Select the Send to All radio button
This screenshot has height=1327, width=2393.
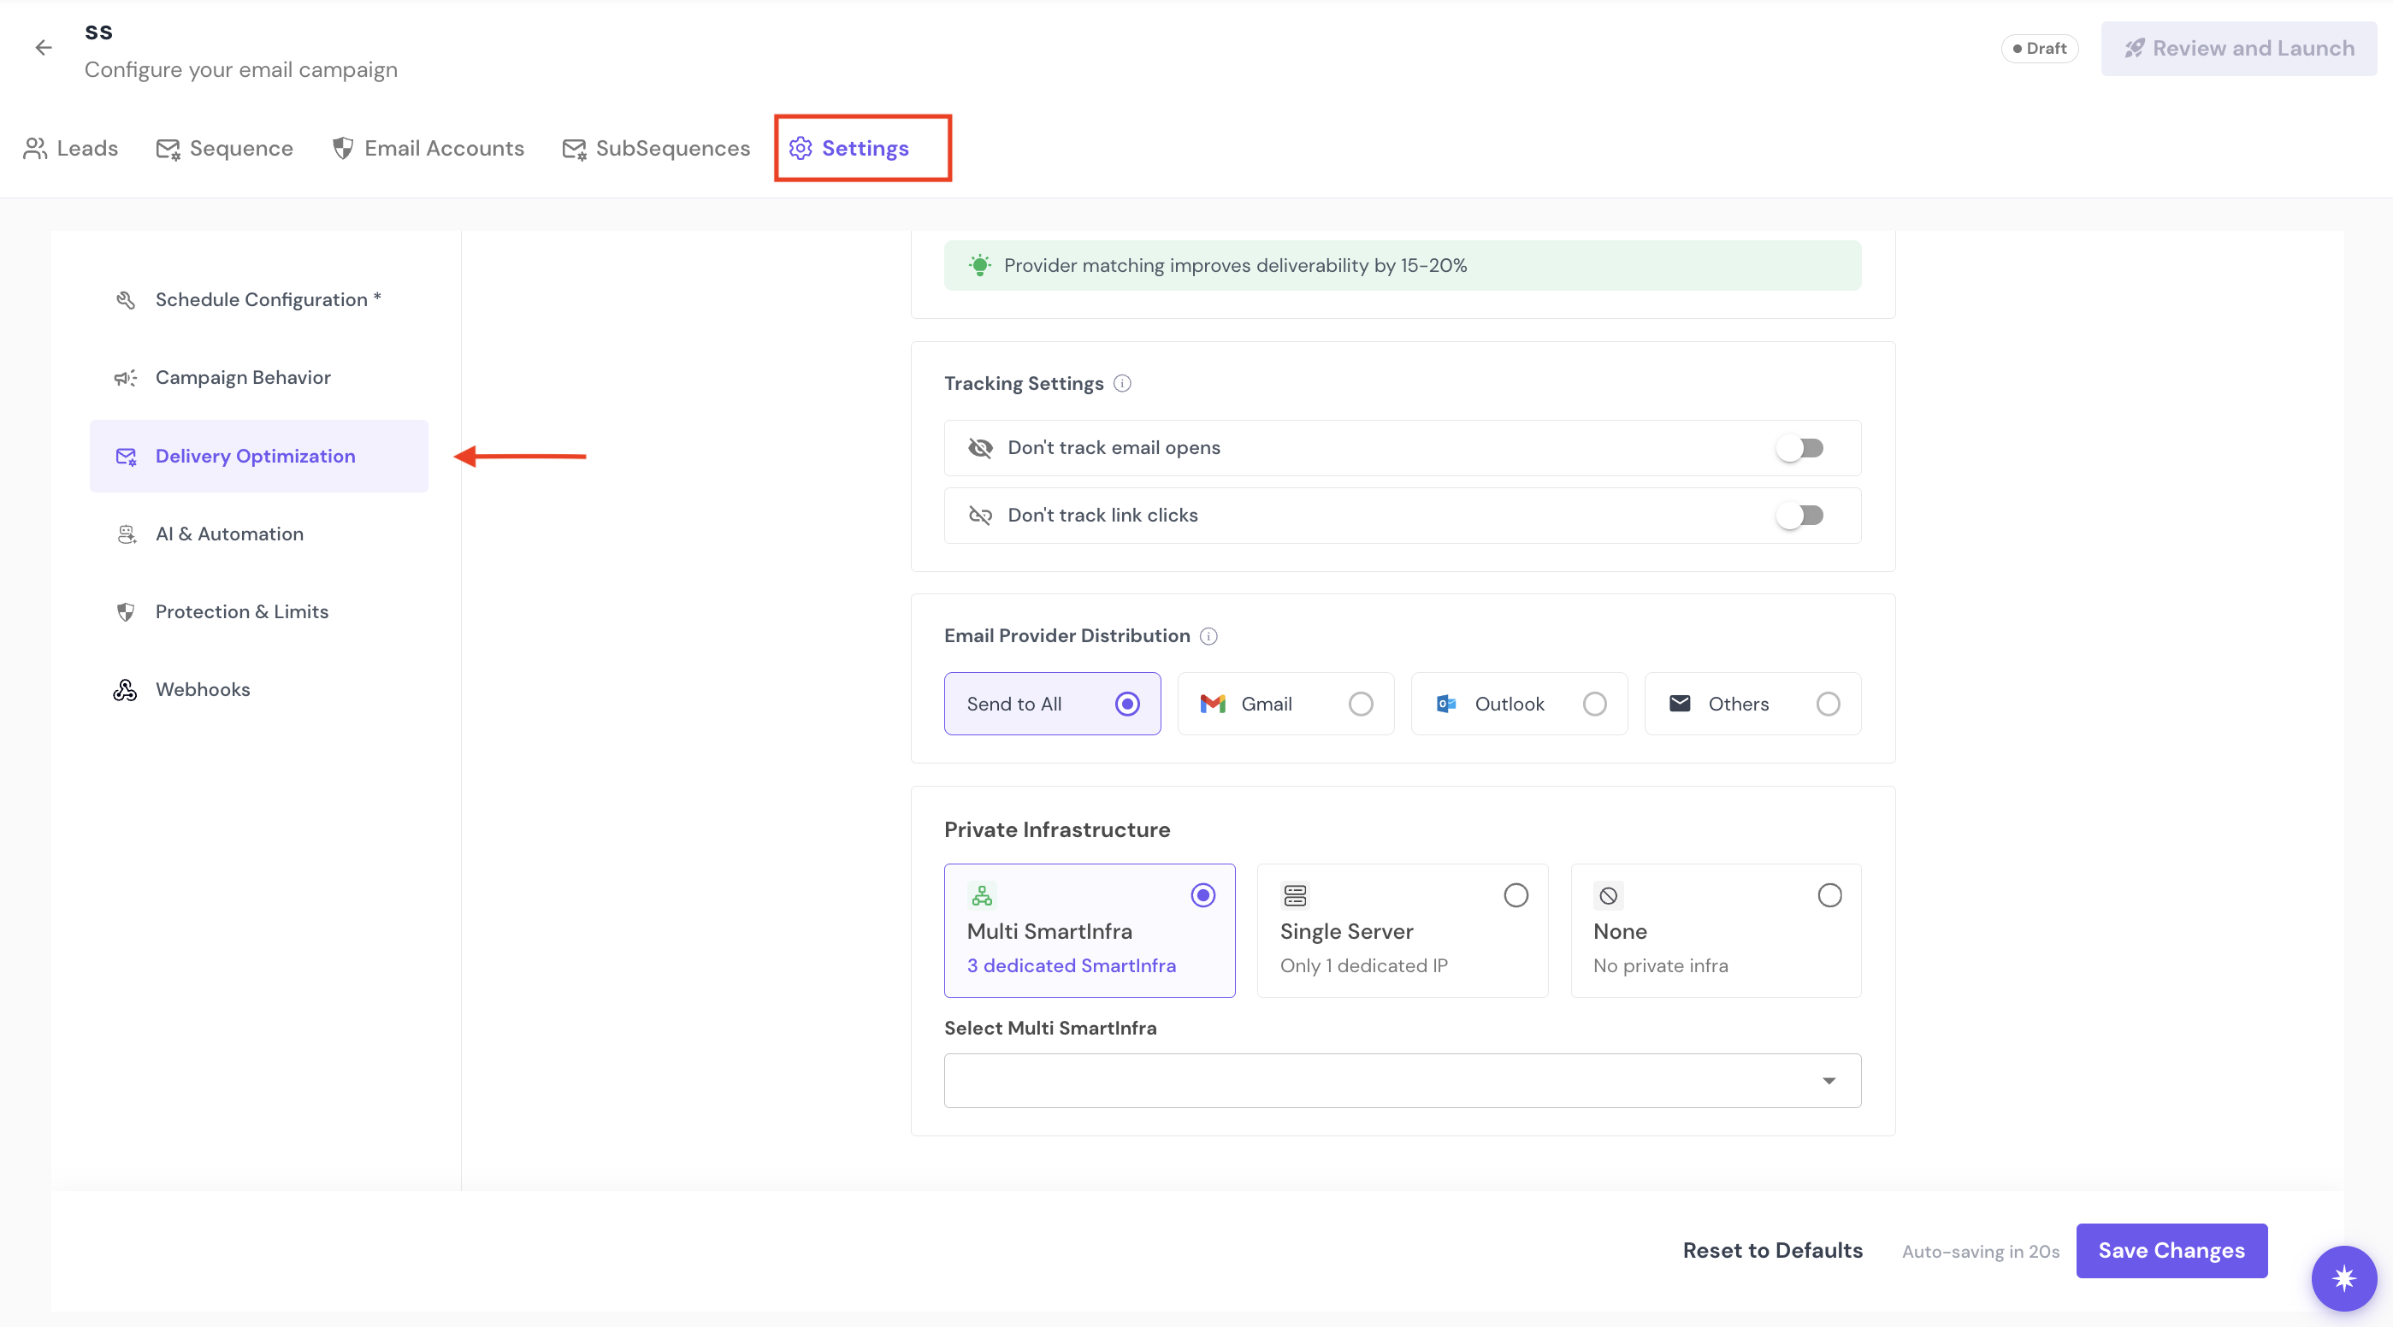(1127, 704)
